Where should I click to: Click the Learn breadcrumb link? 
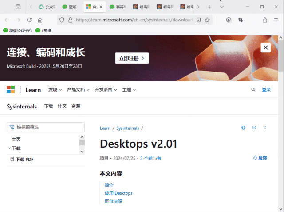[105, 128]
